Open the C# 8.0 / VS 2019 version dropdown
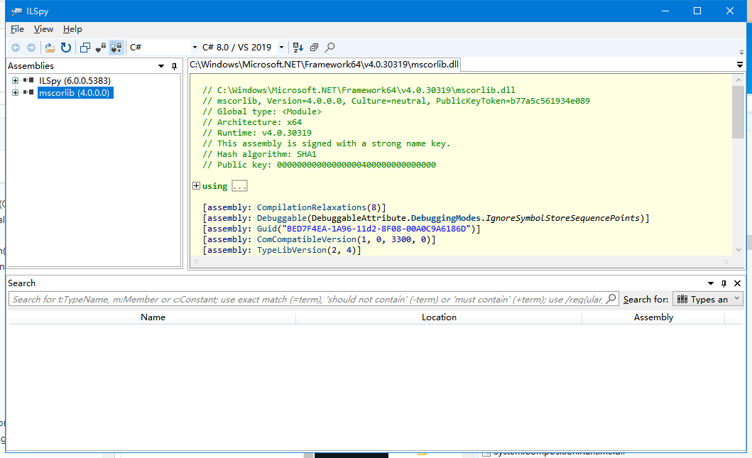Screen dimensions: 752x458 pos(280,48)
